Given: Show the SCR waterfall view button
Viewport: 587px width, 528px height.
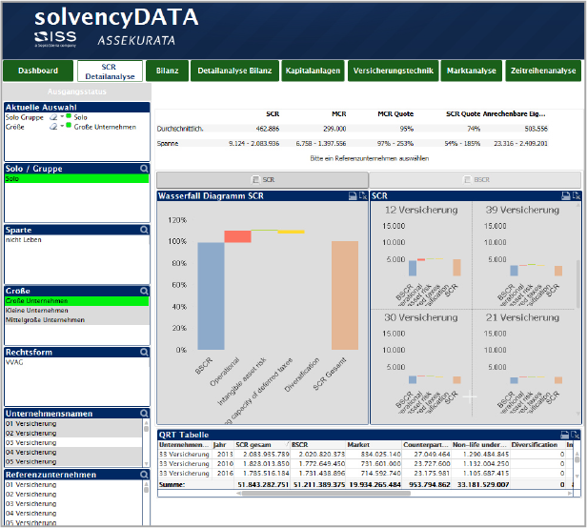Looking at the screenshot, I should 262,180.
